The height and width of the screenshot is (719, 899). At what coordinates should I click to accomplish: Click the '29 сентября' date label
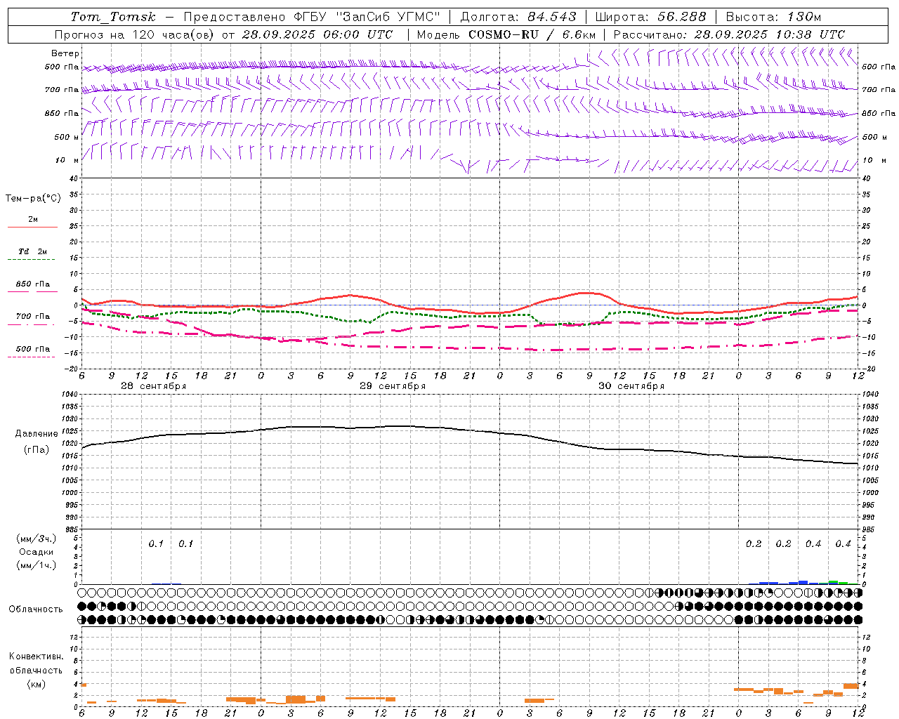click(393, 386)
